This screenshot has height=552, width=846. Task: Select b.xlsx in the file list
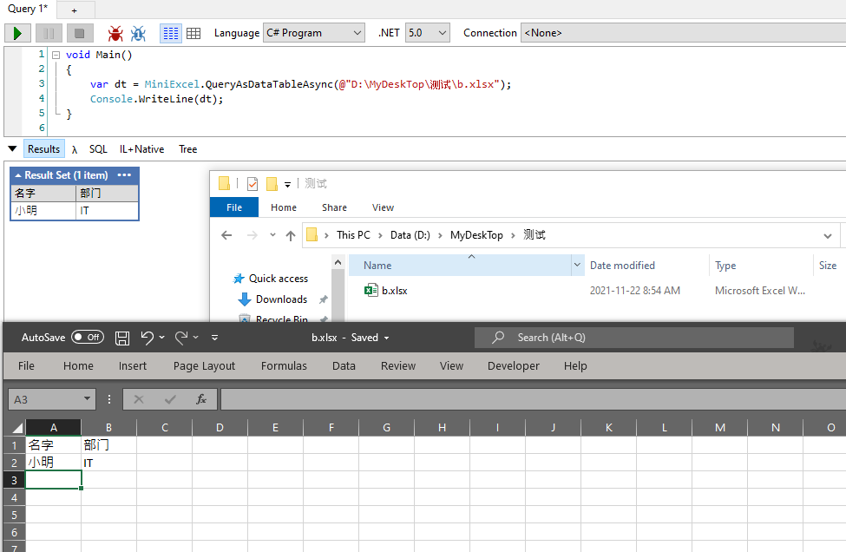click(x=392, y=291)
